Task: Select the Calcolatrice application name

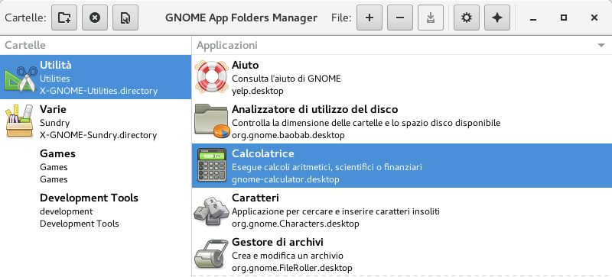Action: (263, 153)
